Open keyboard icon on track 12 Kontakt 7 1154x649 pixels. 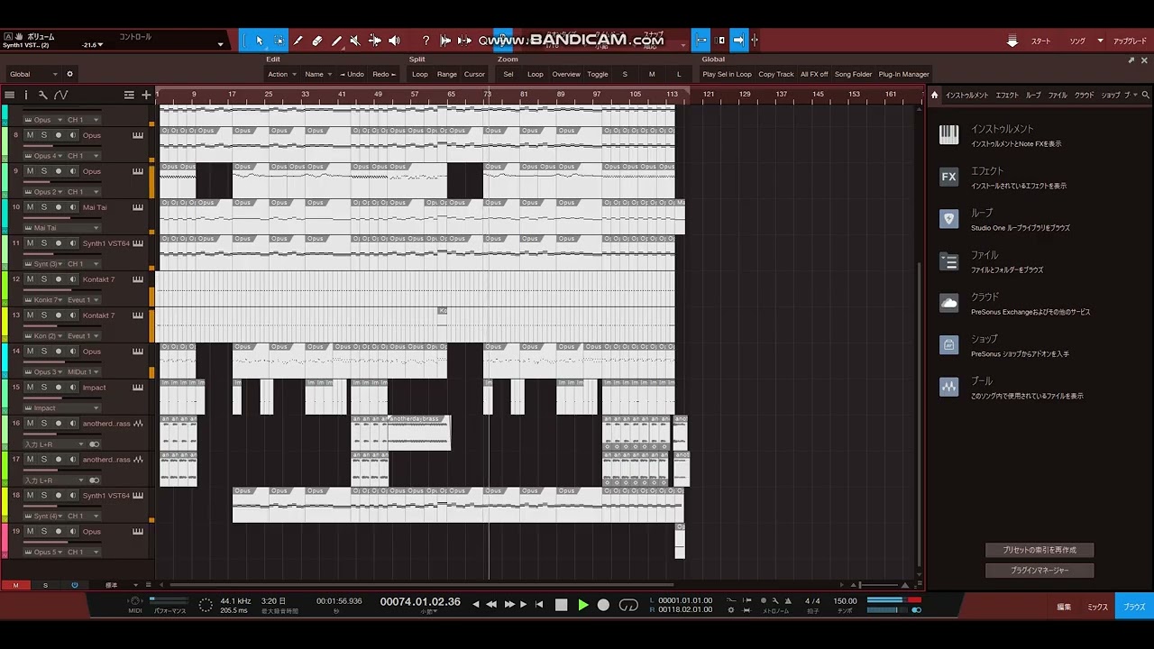pyautogui.click(x=138, y=279)
